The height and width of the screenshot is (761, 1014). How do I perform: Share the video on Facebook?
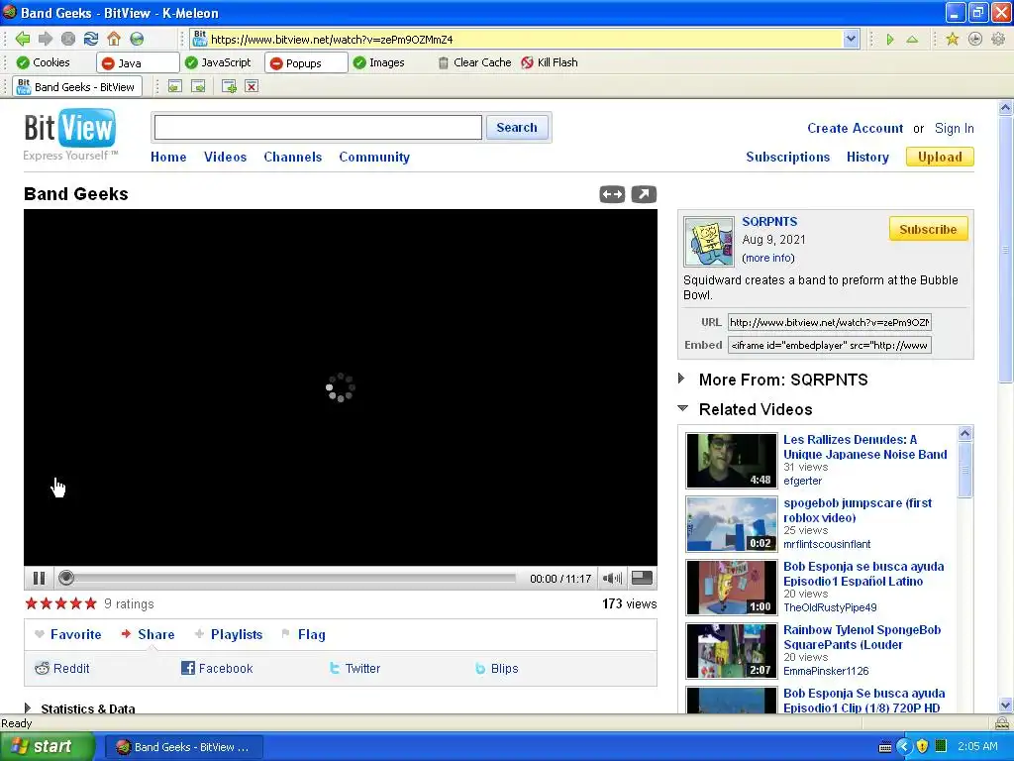click(x=217, y=669)
